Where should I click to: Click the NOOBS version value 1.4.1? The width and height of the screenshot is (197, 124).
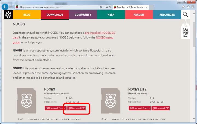point(69,98)
